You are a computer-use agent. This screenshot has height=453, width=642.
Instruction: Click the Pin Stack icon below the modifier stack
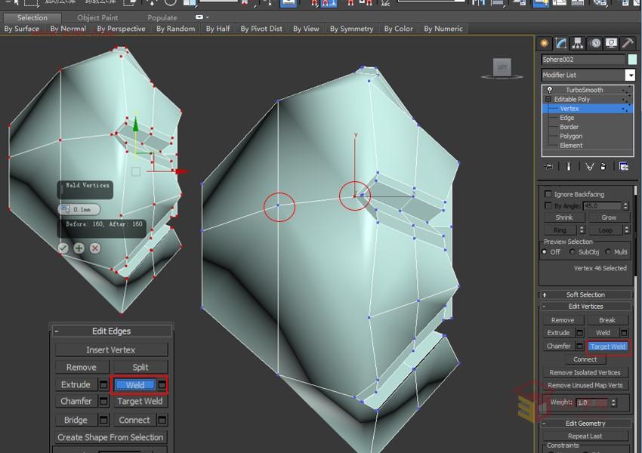549,166
